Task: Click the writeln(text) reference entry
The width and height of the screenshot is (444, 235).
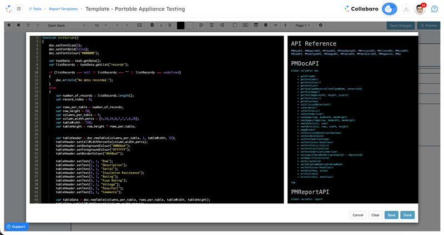Action: click(x=310, y=174)
